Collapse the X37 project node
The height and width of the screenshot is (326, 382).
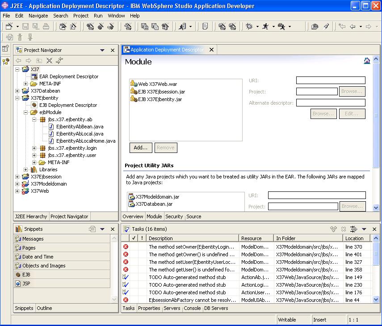[x=17, y=69]
